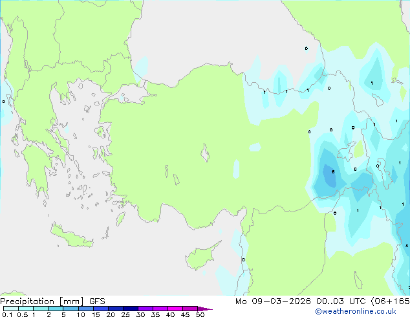Screen dimensions: 410x317
Task: Click the legend label '30'
Action: 140,314
